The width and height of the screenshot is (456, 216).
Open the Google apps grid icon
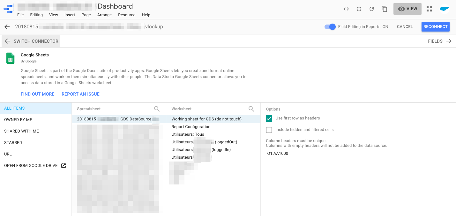[x=429, y=9]
